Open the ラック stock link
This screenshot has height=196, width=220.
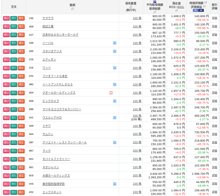pyautogui.click(x=47, y=151)
